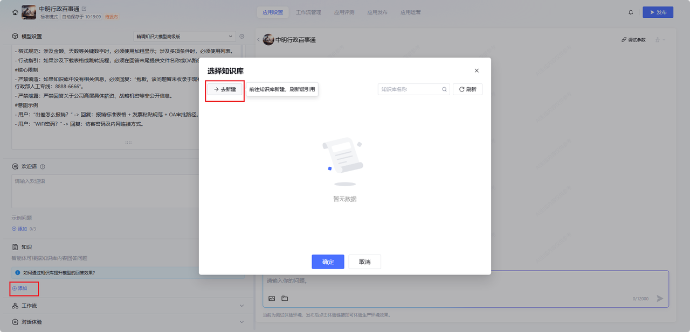The height and width of the screenshot is (332, 690).
Task: Click the home icon at top left
Action: (x=15, y=12)
